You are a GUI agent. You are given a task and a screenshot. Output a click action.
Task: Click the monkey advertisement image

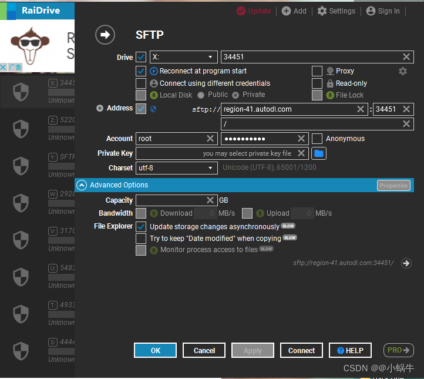click(x=30, y=45)
